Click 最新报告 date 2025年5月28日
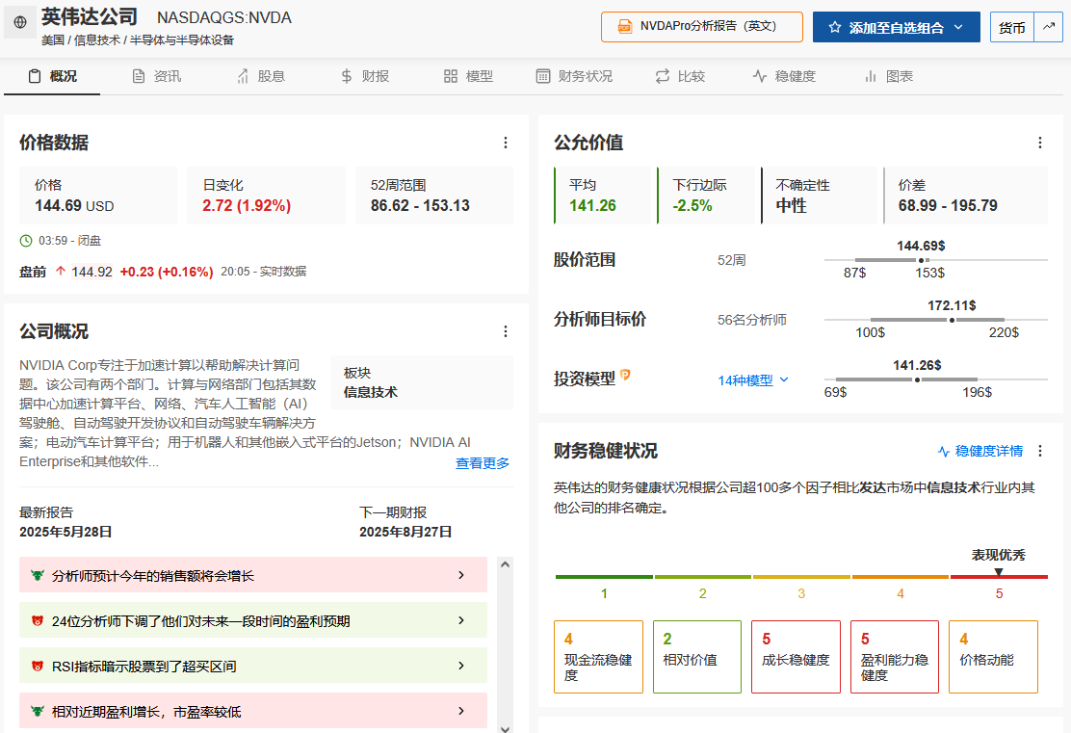This screenshot has height=733, width=1071. coord(65,532)
